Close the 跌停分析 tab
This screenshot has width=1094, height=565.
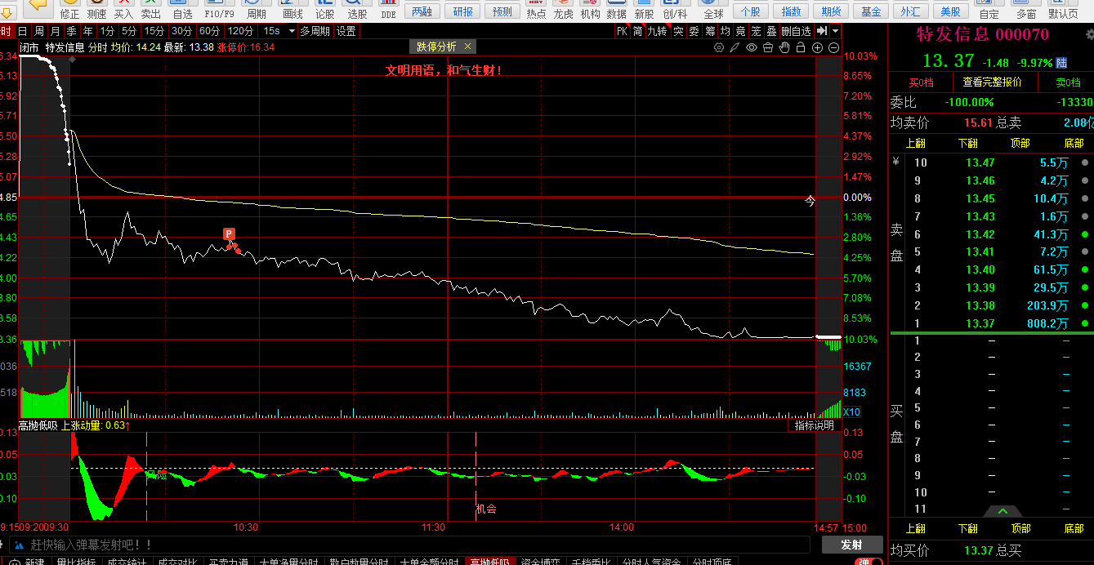467,47
